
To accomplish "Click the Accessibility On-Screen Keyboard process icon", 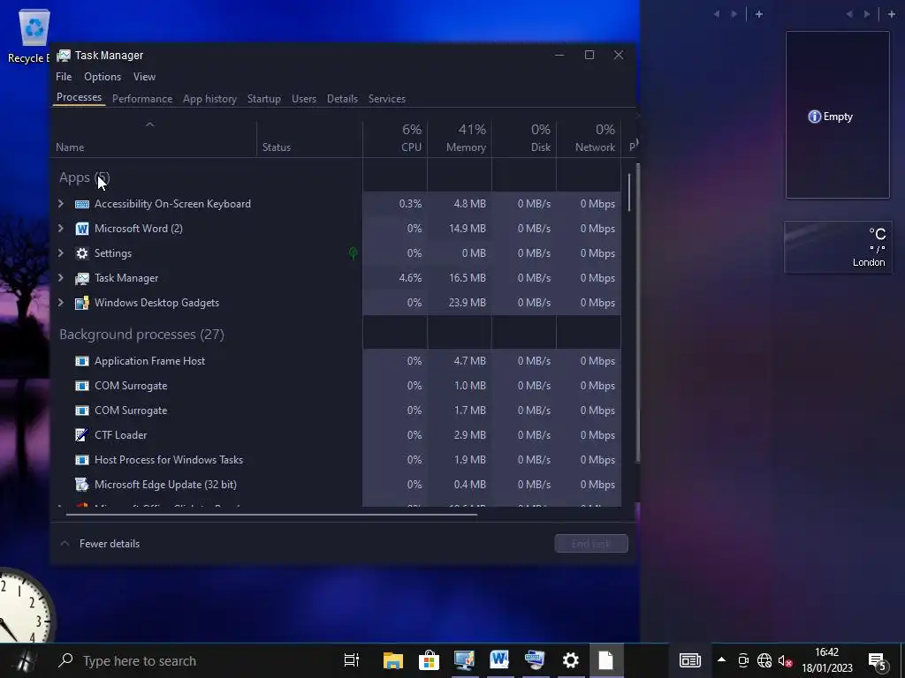I will (82, 204).
